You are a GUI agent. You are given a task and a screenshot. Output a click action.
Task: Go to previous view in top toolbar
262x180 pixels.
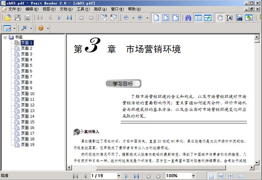pos(81,18)
